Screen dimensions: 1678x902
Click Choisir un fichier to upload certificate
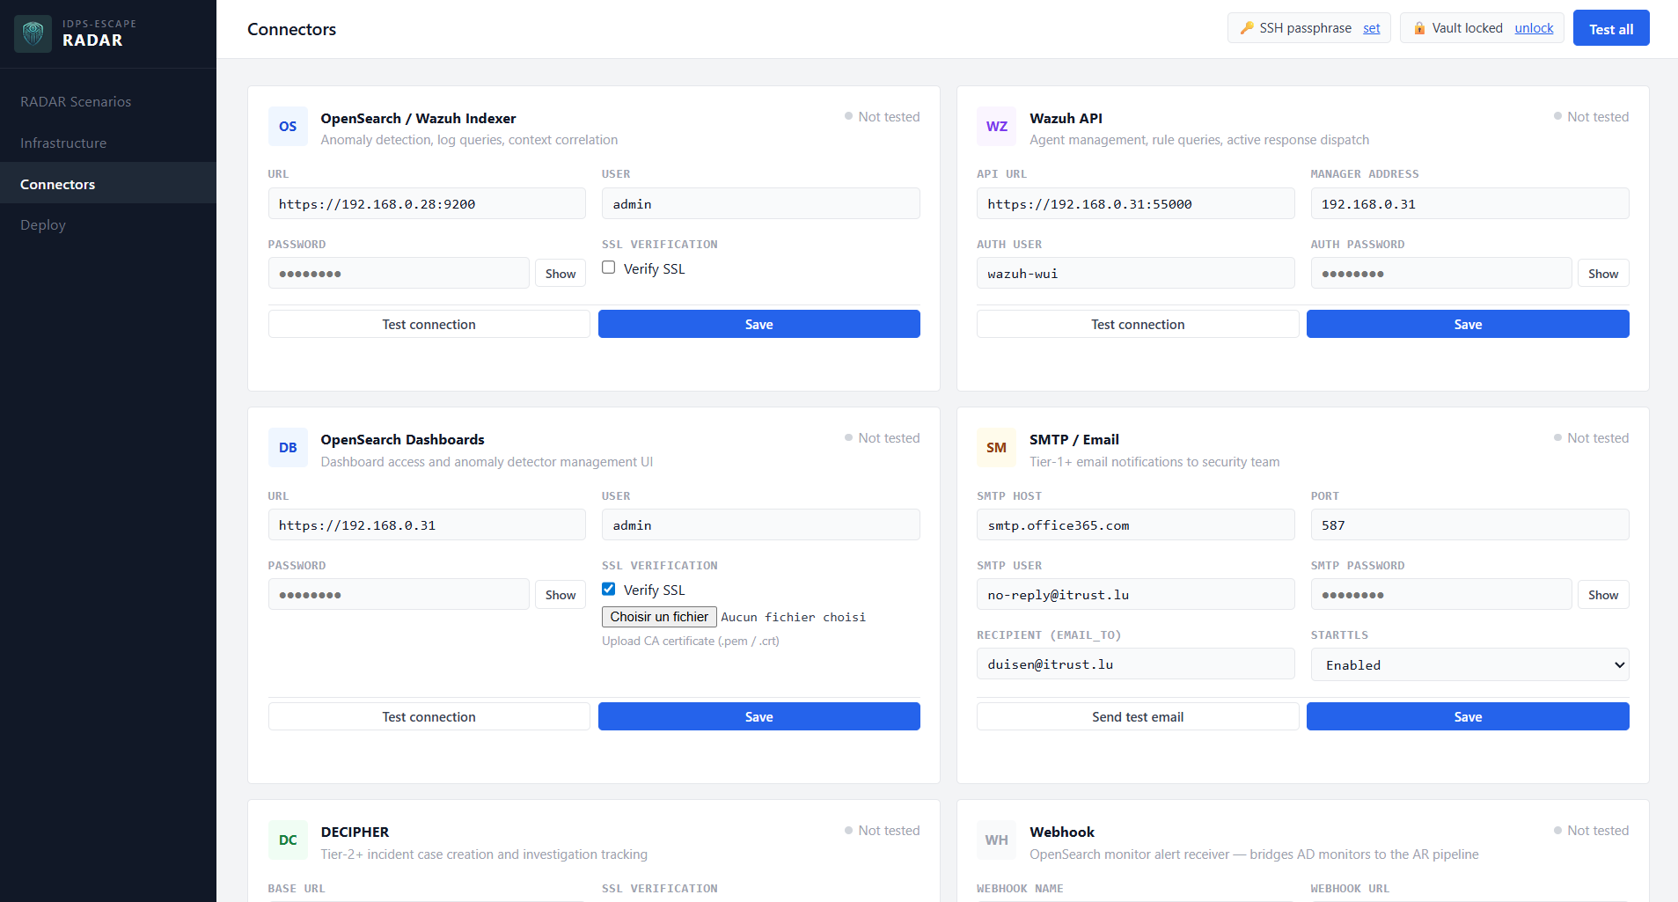[x=659, y=617]
